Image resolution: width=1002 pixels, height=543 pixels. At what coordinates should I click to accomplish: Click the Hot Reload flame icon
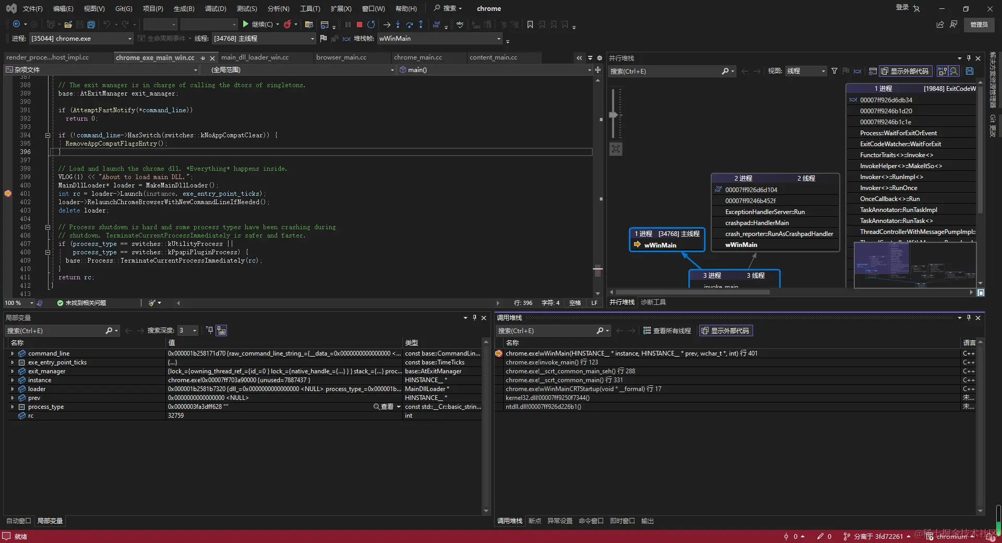point(287,24)
